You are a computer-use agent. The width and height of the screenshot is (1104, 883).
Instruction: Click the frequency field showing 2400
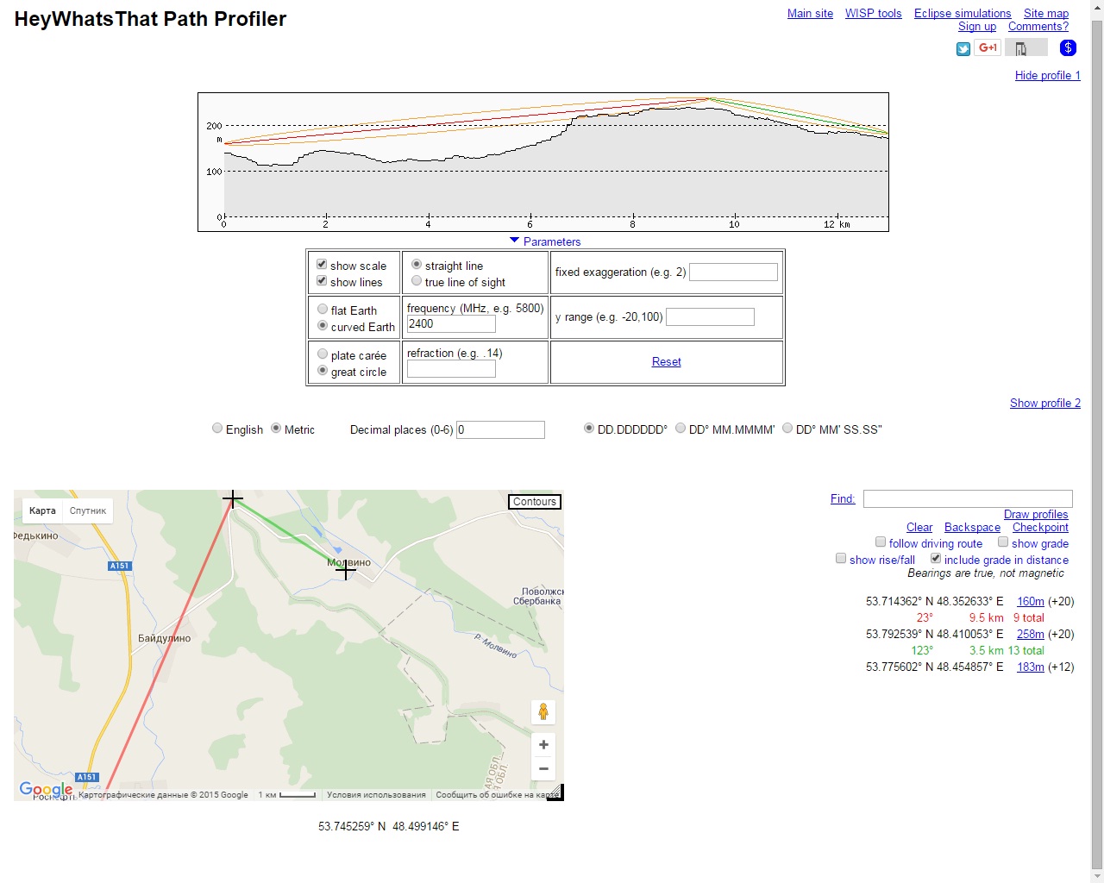451,324
